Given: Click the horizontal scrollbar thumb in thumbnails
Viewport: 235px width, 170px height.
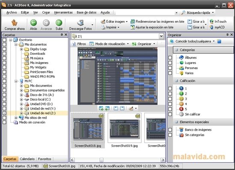Looking at the screenshot, I should (x=101, y=160).
